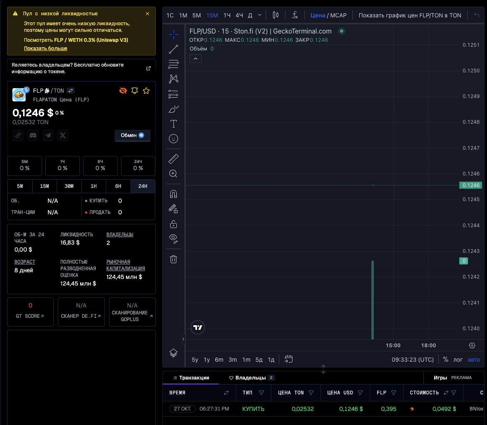
Task: Open the token website link icon
Action: coord(18,135)
